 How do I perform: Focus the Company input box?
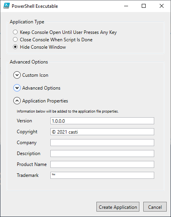pyautogui.click(x=102, y=143)
